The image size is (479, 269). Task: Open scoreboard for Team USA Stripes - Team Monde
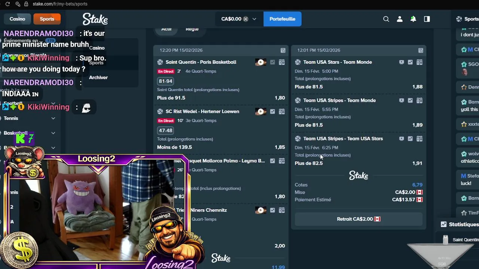click(419, 101)
